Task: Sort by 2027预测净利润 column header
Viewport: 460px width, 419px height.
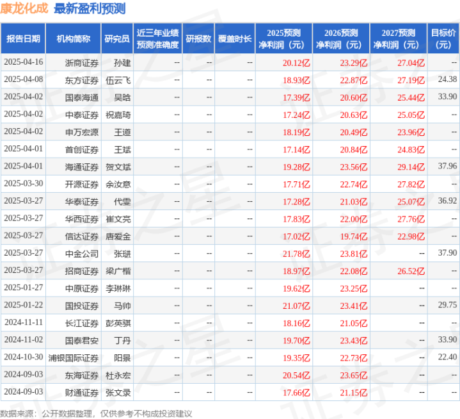Action: pos(397,38)
